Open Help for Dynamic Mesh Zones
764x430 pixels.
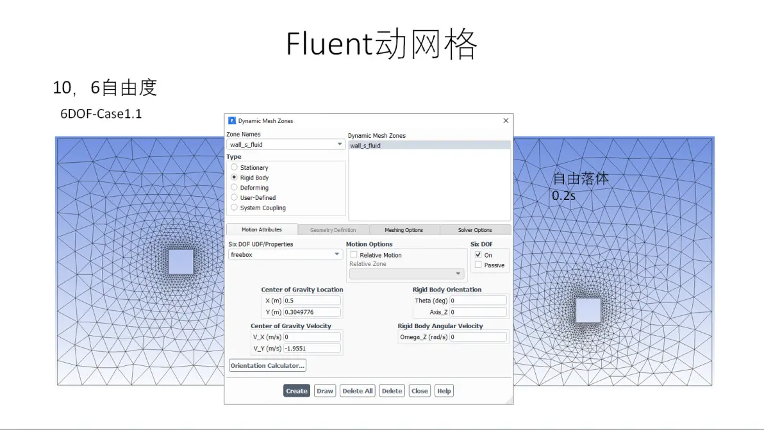(x=444, y=391)
